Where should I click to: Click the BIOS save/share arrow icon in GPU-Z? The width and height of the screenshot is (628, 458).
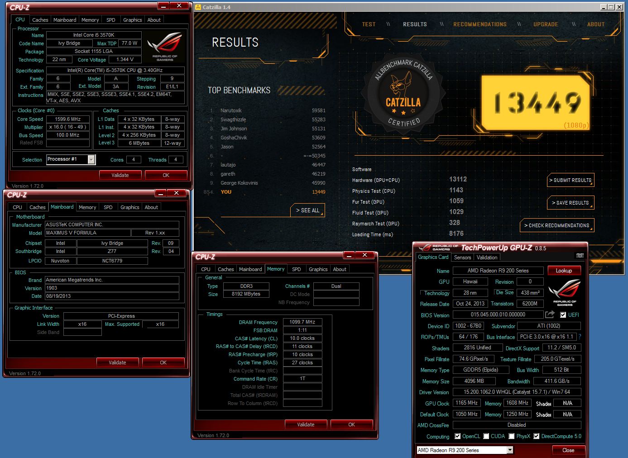coord(550,315)
